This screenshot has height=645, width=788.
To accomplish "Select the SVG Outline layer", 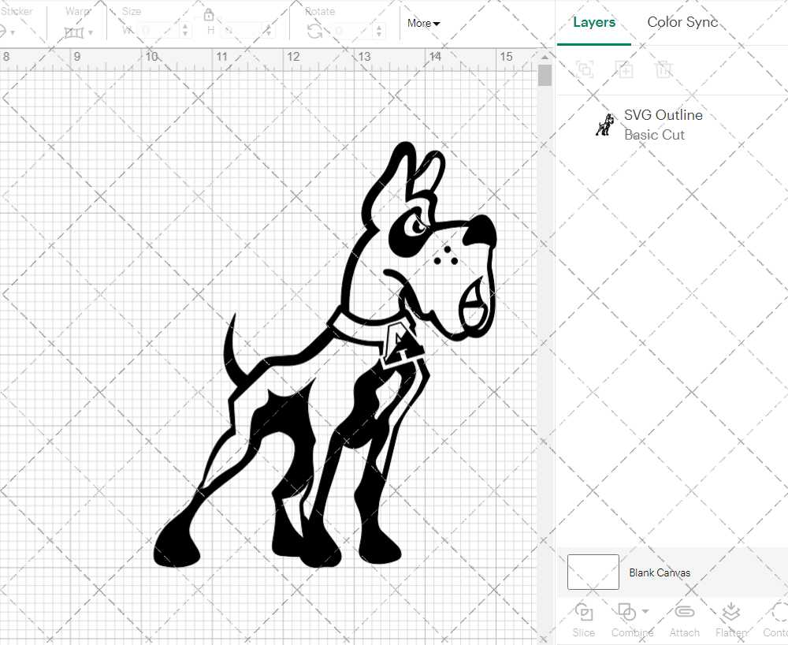I will (x=663, y=114).
